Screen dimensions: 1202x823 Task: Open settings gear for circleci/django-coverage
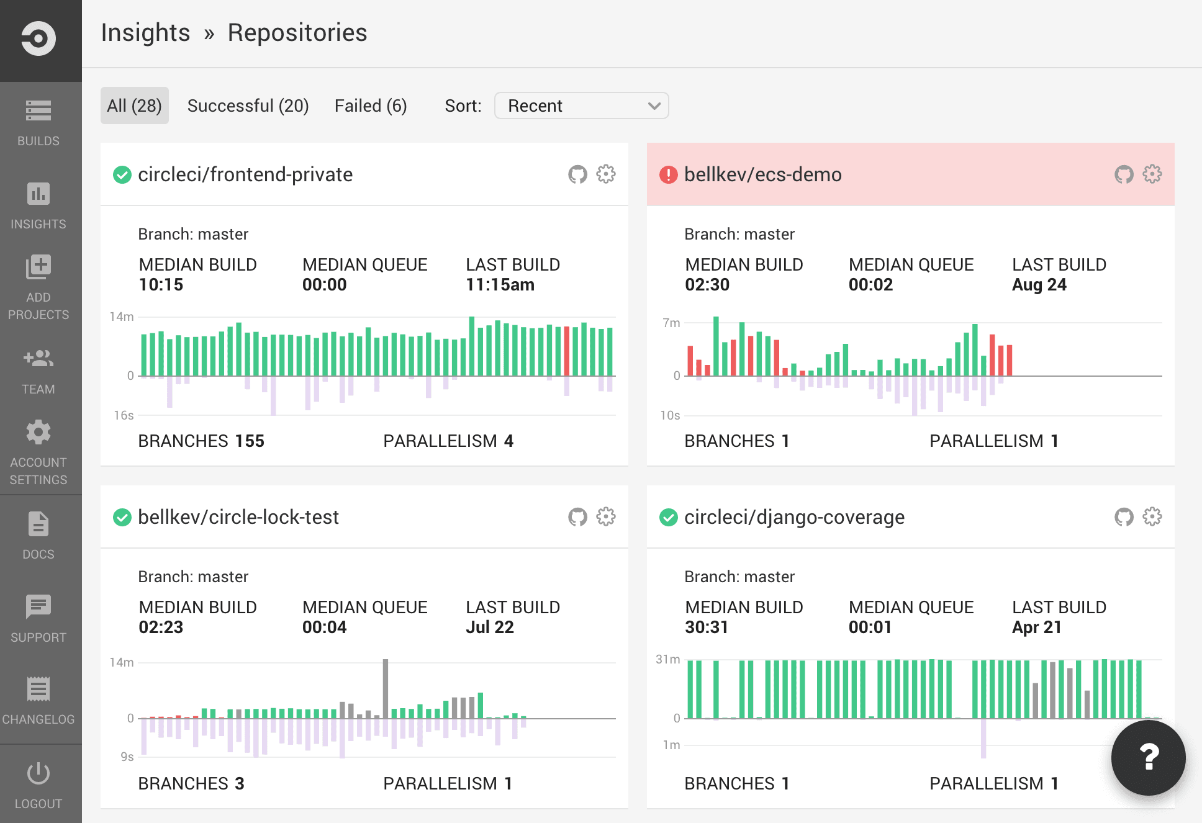1152,517
